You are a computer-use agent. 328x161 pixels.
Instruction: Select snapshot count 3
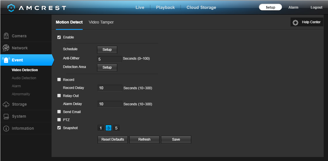109,128
